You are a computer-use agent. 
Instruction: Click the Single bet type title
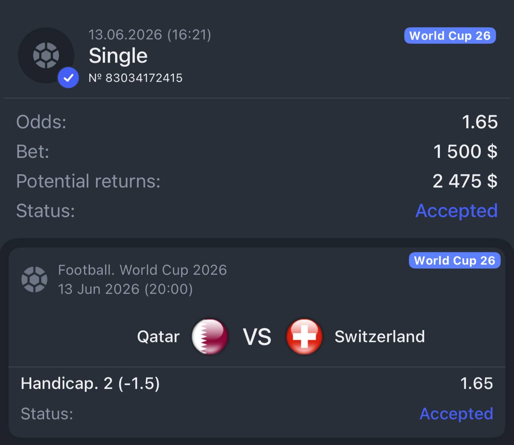tap(118, 56)
